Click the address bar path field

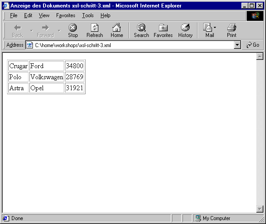point(134,45)
